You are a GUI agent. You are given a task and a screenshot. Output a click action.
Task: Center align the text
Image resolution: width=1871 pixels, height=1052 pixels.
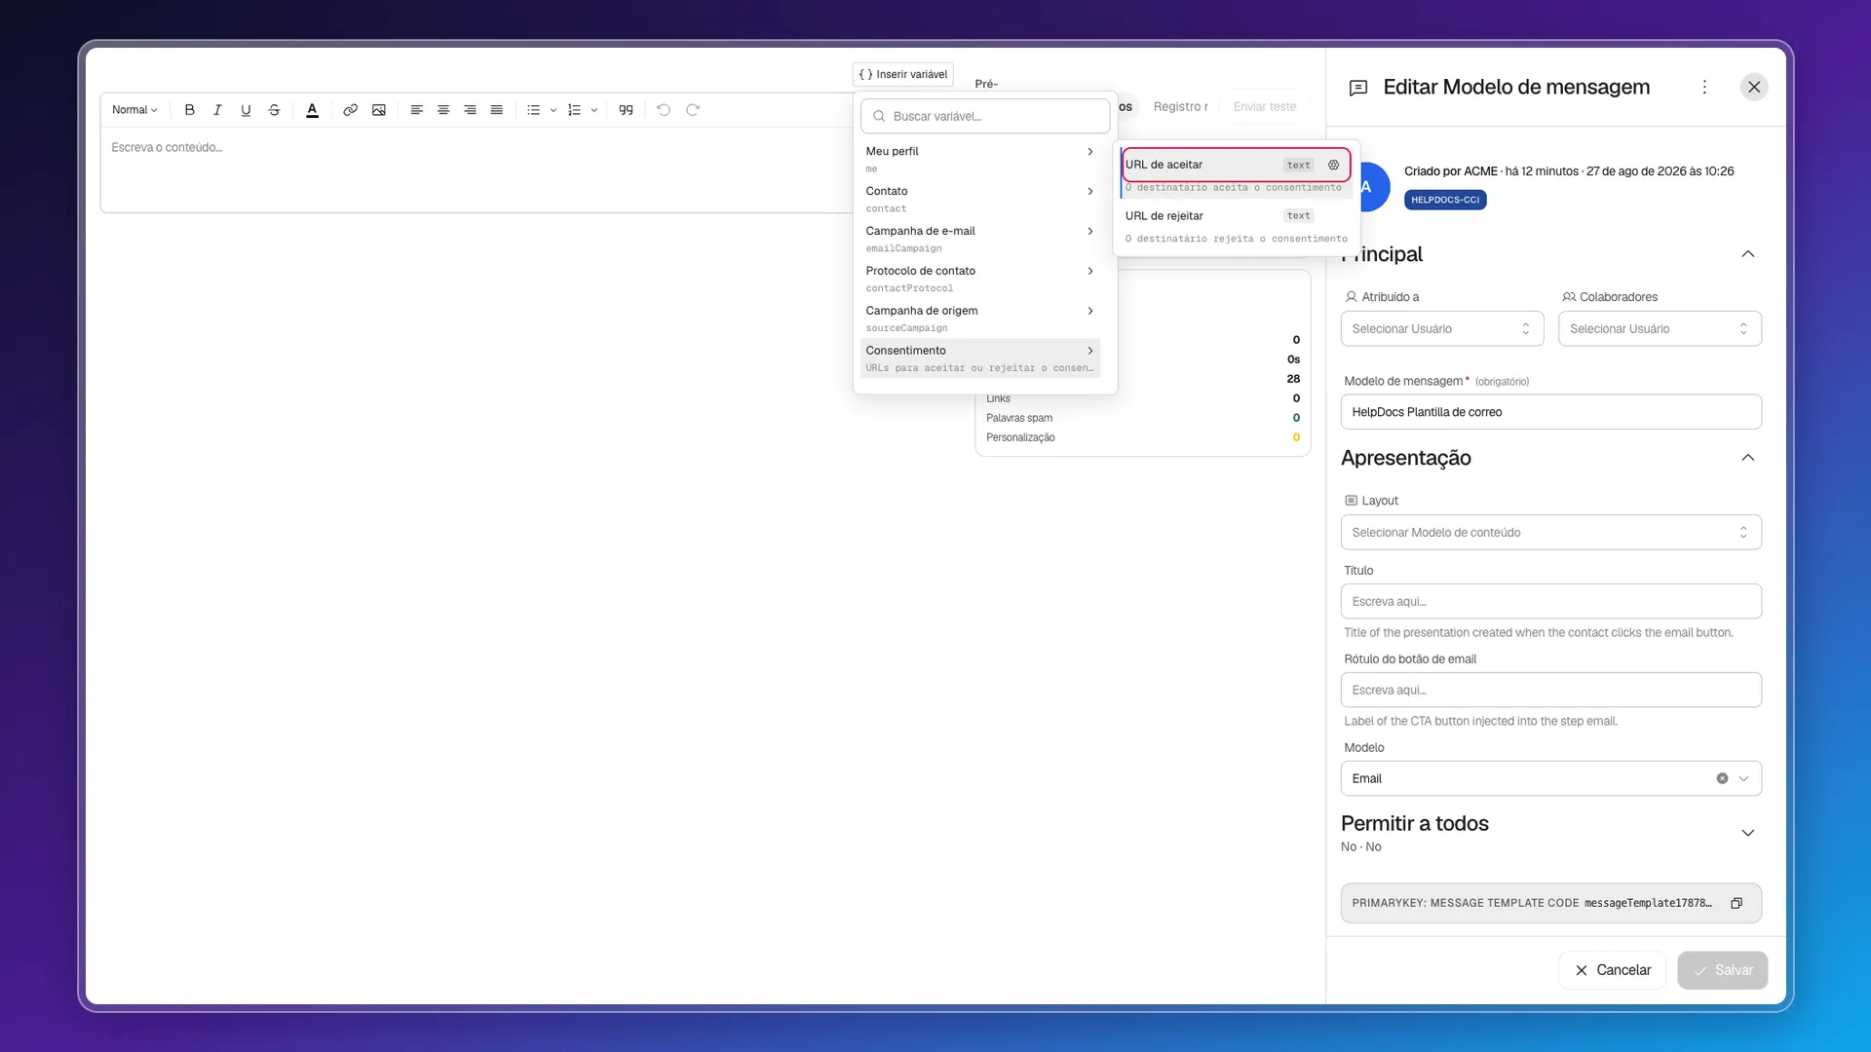point(443,110)
